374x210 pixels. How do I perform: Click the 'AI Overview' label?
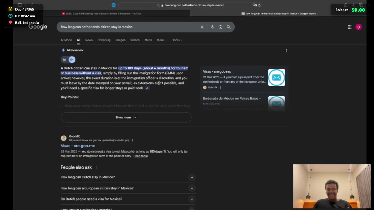[x=75, y=50]
